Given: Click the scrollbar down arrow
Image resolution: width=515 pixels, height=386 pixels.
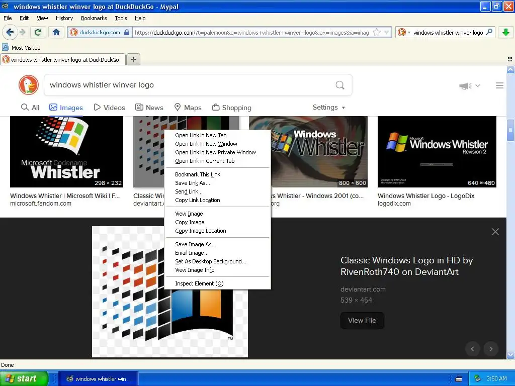Looking at the screenshot, I should [510, 355].
